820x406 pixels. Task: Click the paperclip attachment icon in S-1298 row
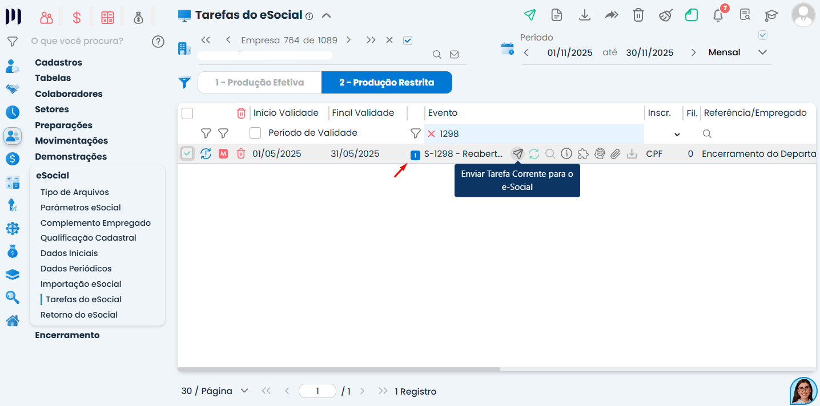[x=615, y=153]
